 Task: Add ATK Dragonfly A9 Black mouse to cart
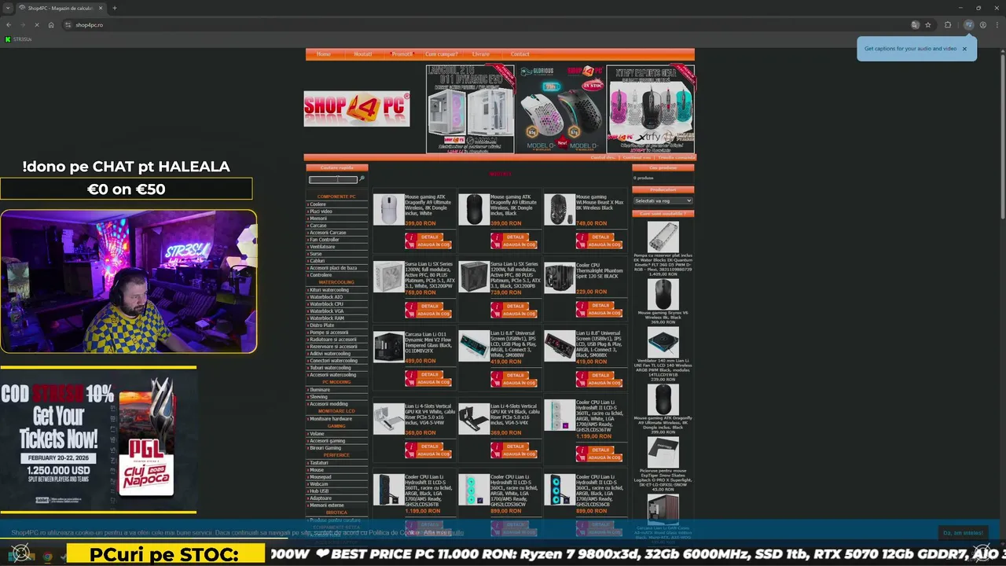(514, 244)
